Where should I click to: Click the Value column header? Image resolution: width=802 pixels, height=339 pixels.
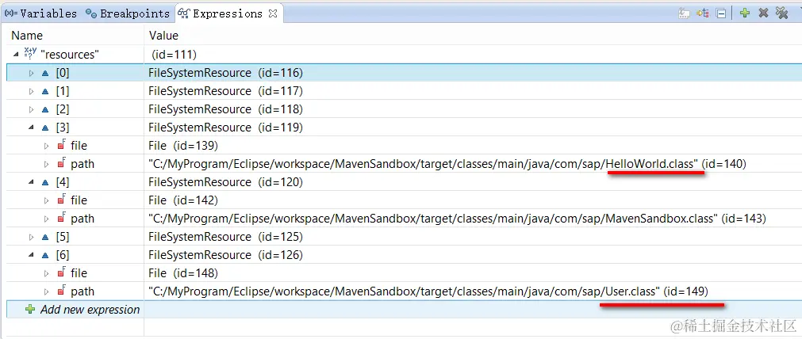(x=163, y=35)
